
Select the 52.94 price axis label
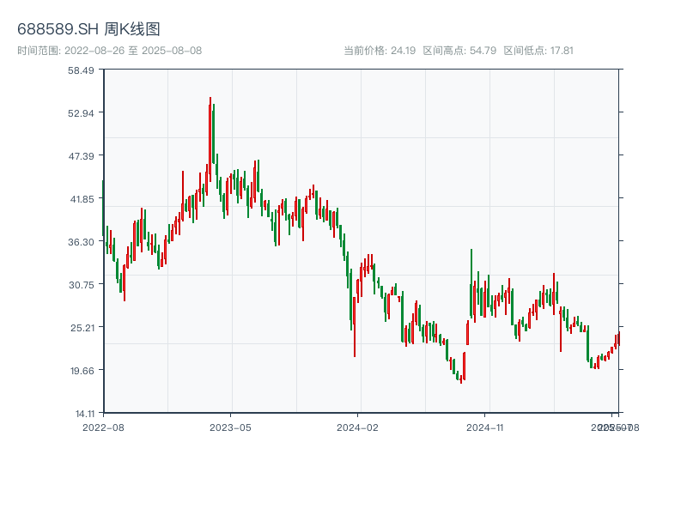(x=82, y=113)
